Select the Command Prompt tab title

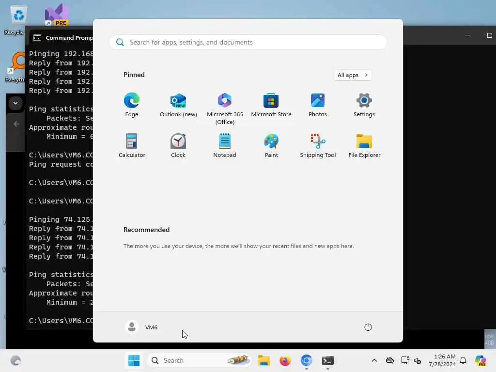[x=69, y=38]
